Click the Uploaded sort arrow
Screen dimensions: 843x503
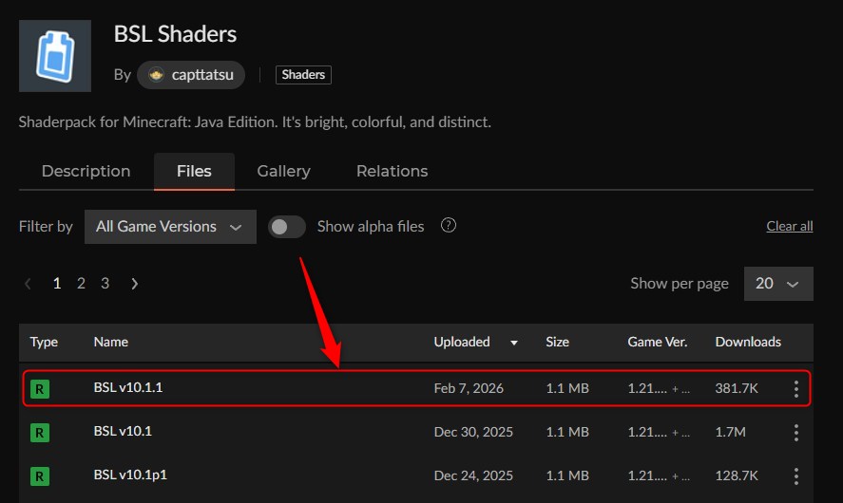pos(514,343)
